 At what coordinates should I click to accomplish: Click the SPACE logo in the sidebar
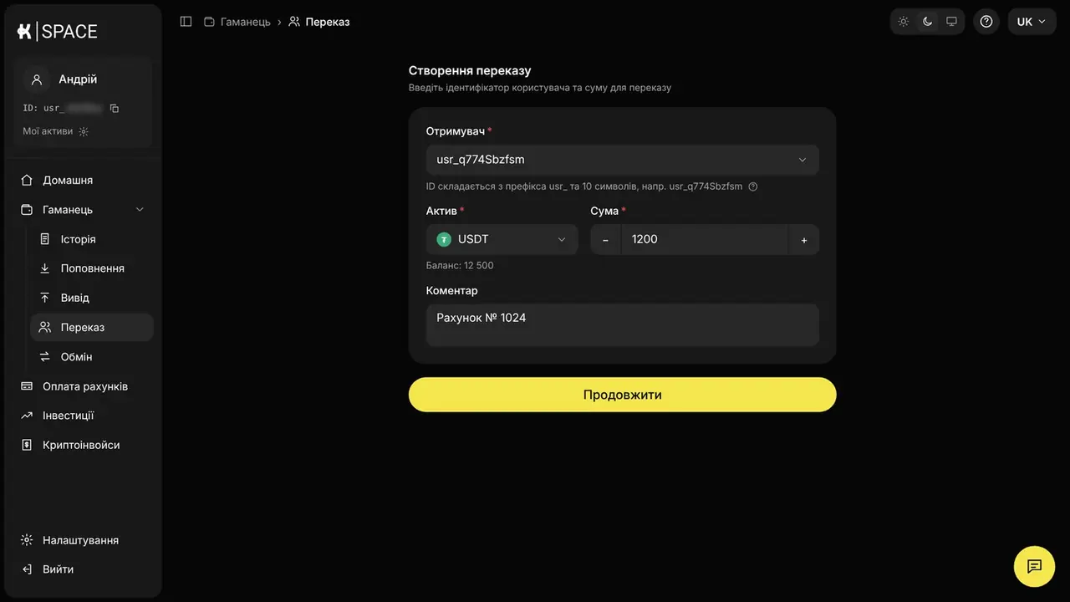[57, 32]
